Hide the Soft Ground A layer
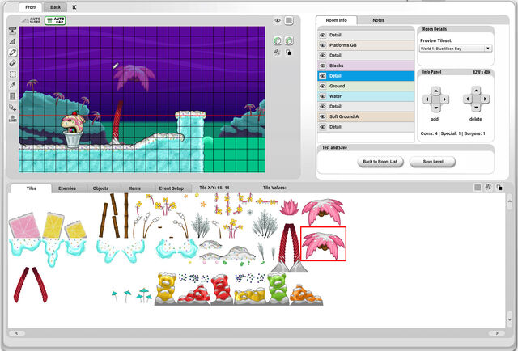Screen dimensions: 518x351 (323, 117)
